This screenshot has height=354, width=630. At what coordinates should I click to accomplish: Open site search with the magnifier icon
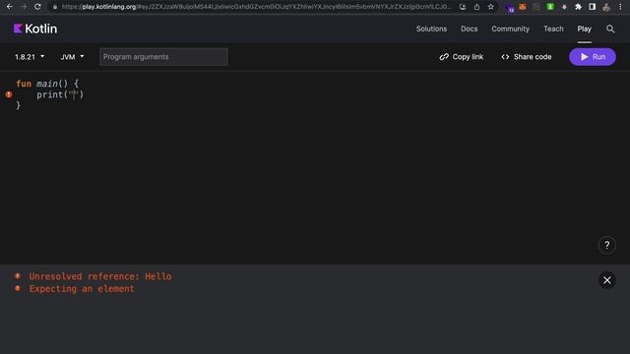[x=610, y=29]
